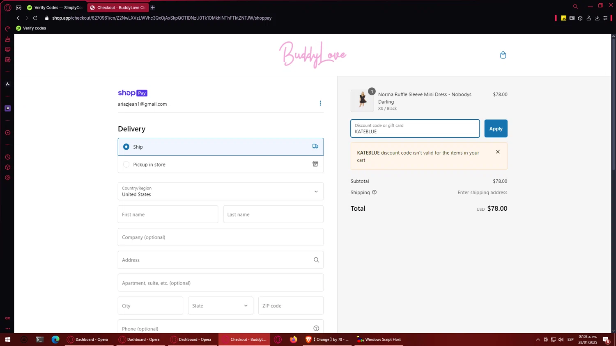Click the Phone (optional) field

221,327
